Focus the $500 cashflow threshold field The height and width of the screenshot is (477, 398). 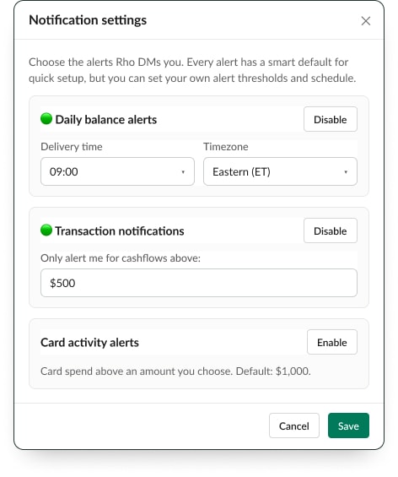[199, 283]
